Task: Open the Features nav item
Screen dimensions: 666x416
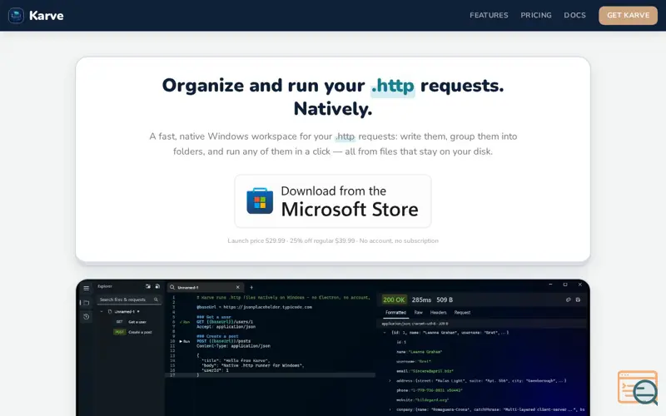Action: [489, 15]
